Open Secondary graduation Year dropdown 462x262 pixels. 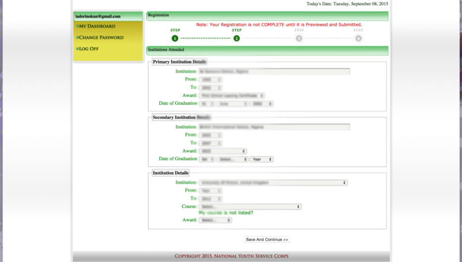[262, 159]
